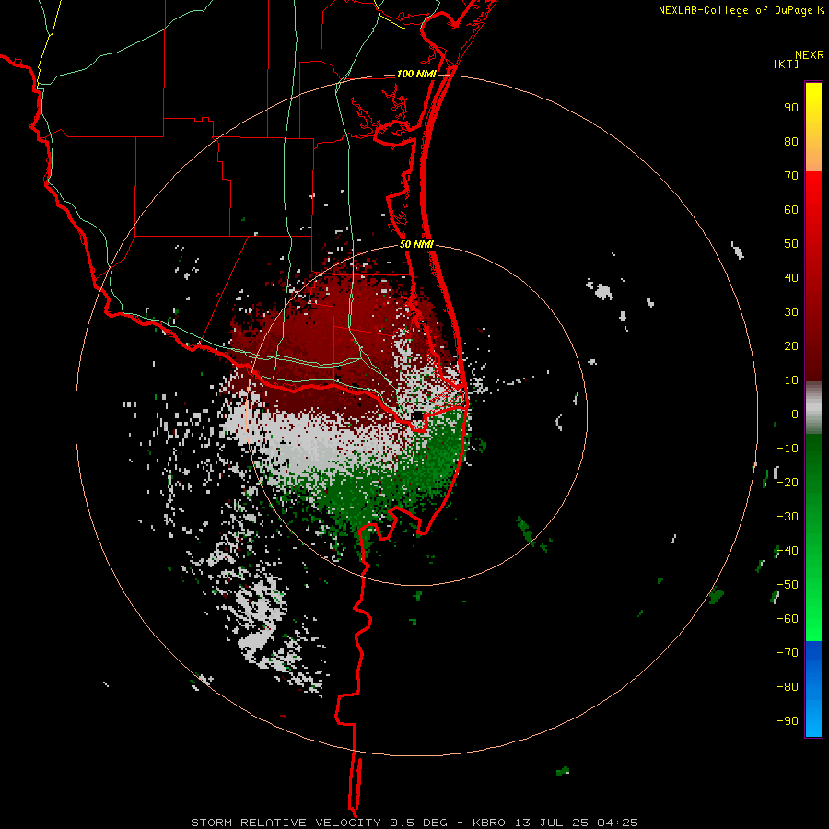Pick the blue segment at color bar bottom
829x829 pixels.
(x=813, y=689)
